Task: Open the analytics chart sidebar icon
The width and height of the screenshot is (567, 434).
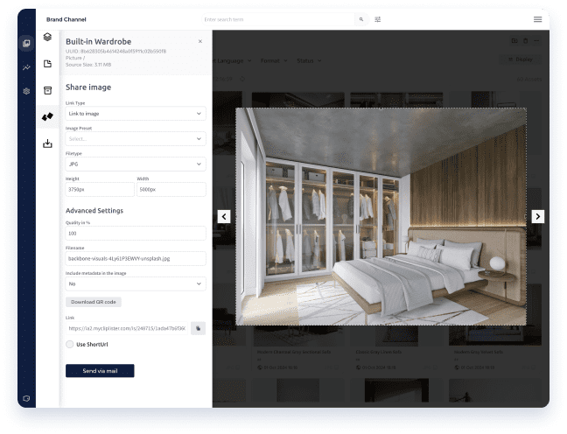Action: click(26, 67)
